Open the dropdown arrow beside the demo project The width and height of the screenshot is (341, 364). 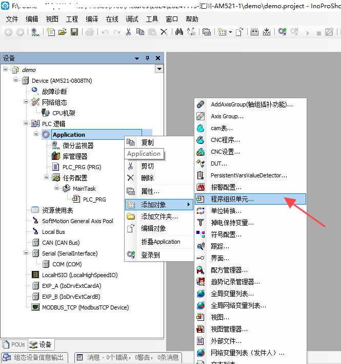tap(159, 69)
